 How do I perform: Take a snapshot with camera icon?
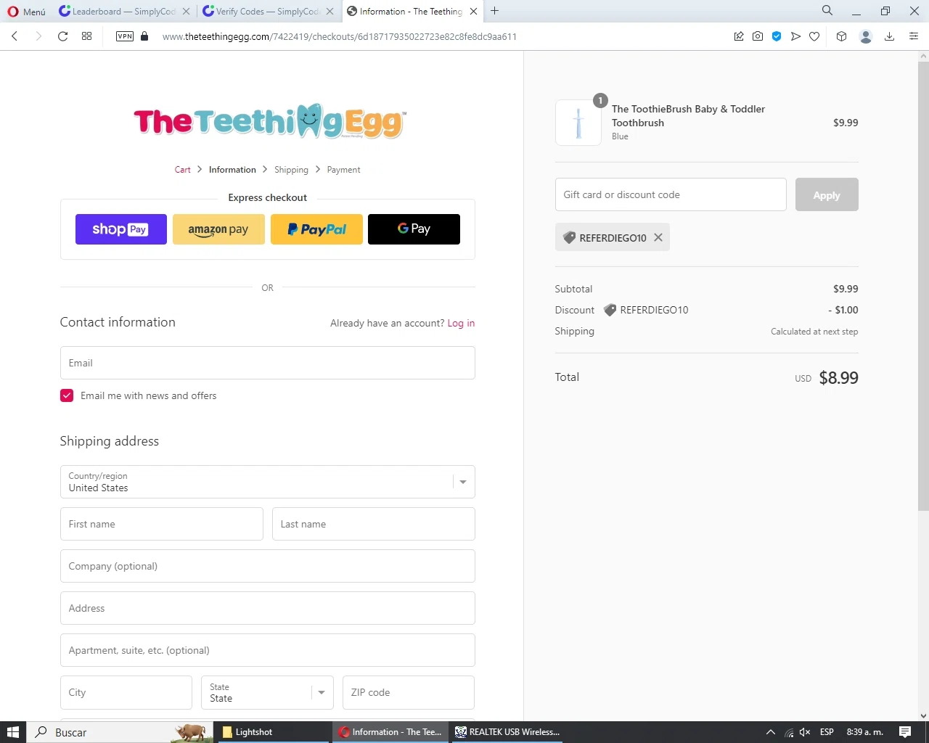click(758, 36)
